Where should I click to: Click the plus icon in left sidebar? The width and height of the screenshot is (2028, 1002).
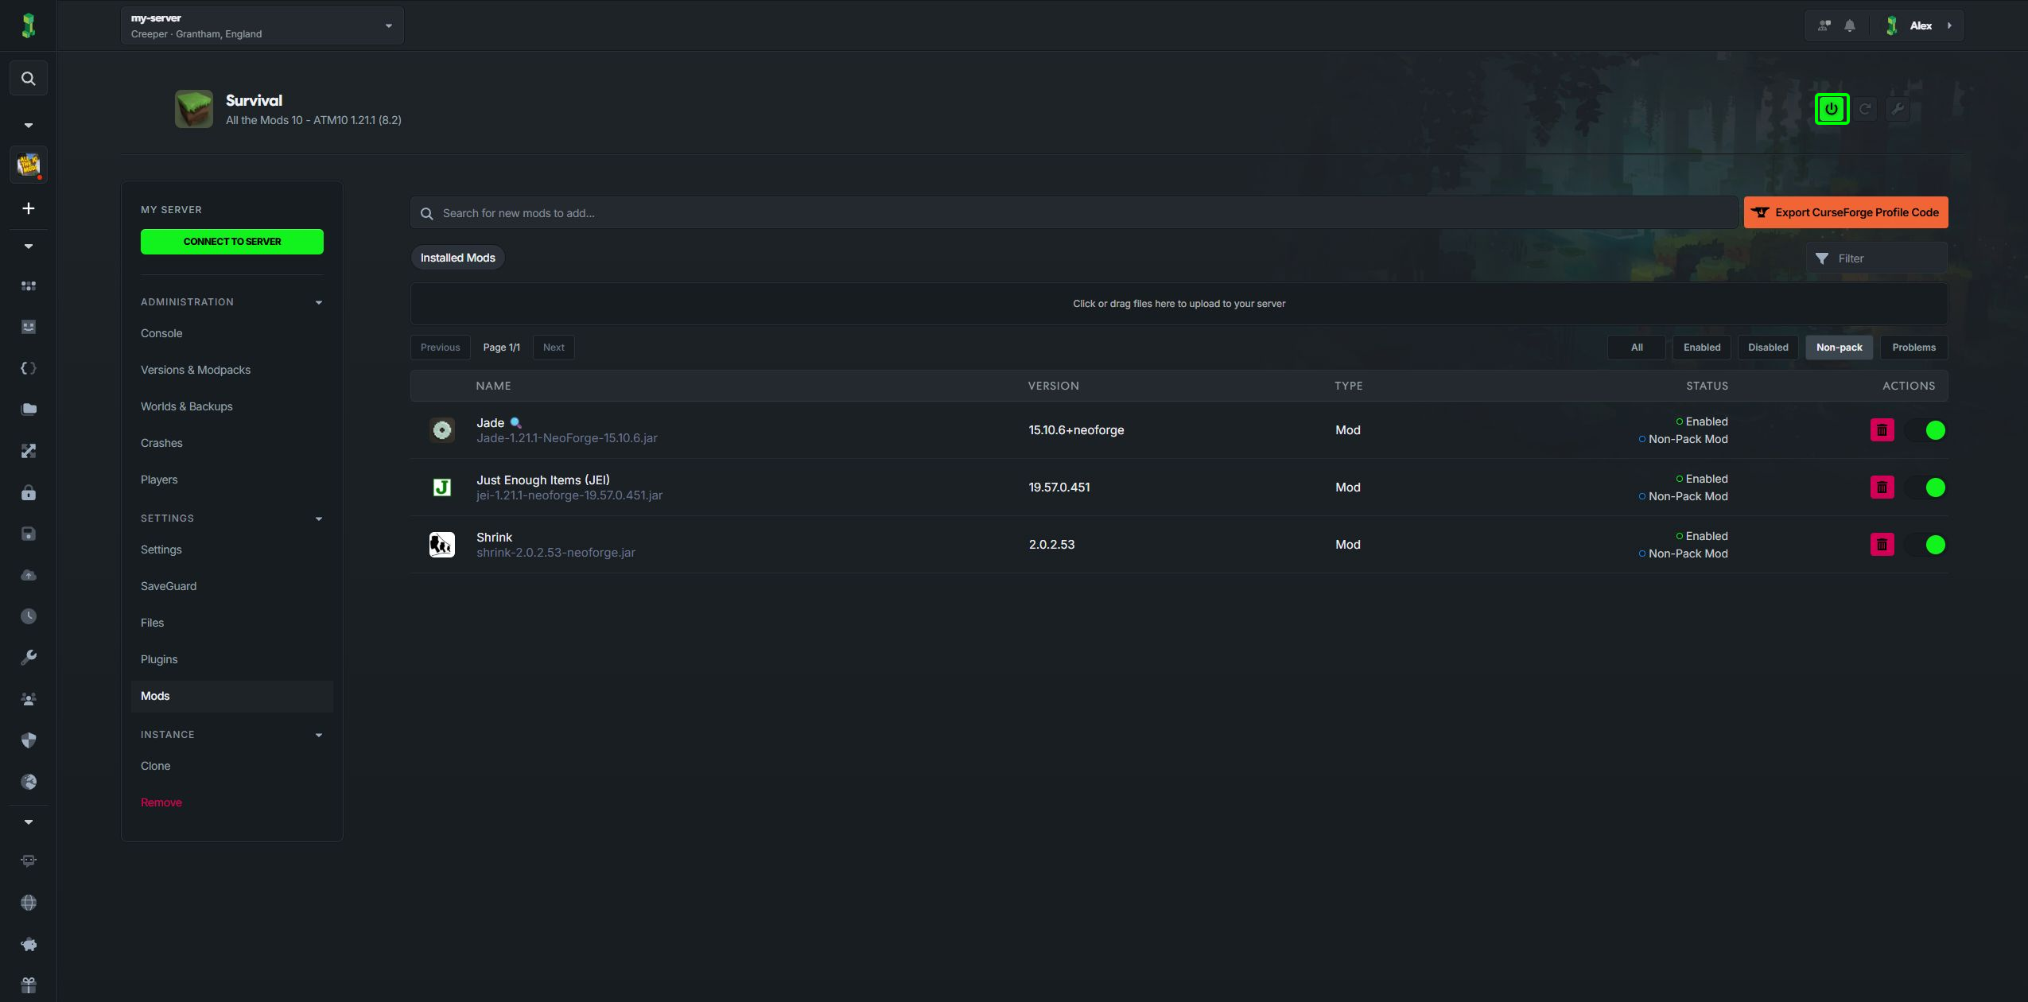[29, 208]
